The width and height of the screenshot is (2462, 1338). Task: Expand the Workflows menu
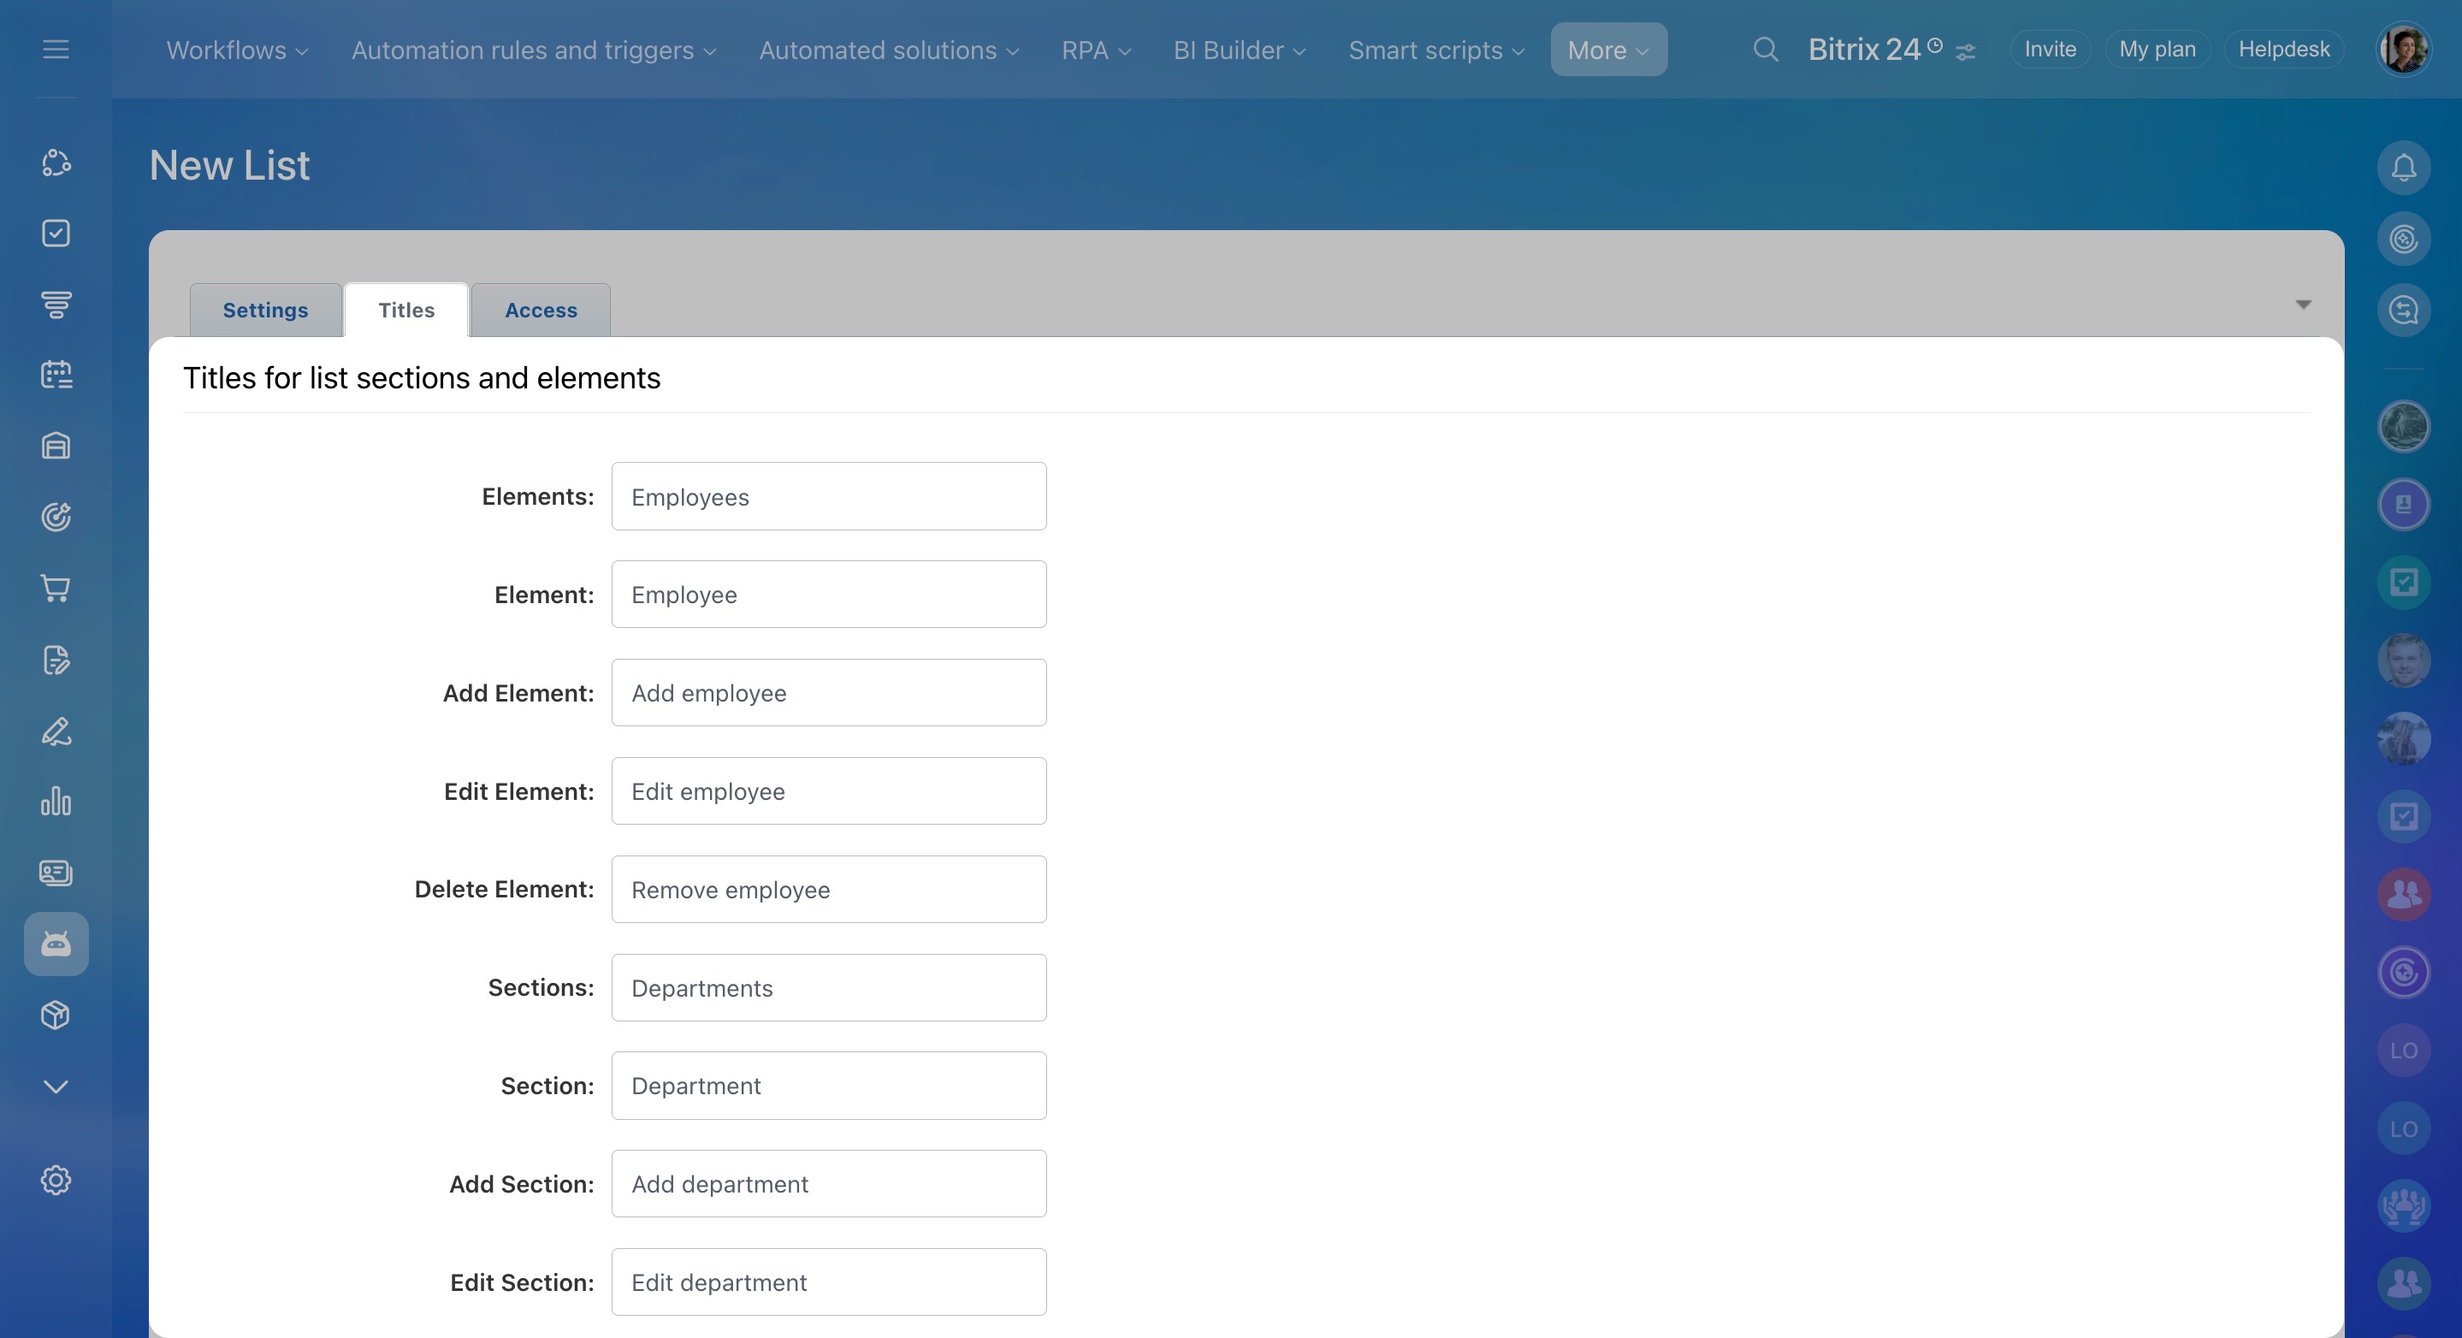(x=237, y=50)
